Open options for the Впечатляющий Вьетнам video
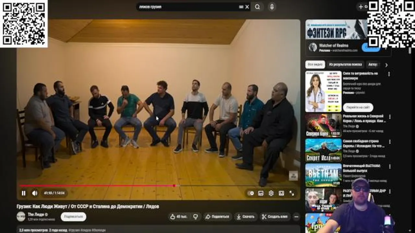The image size is (415, 233). click(x=389, y=167)
